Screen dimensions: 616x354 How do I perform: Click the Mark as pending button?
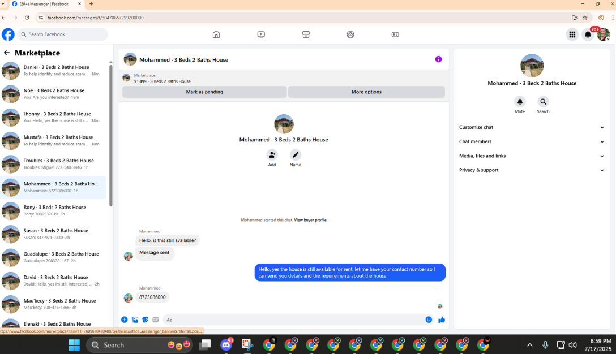click(x=204, y=92)
